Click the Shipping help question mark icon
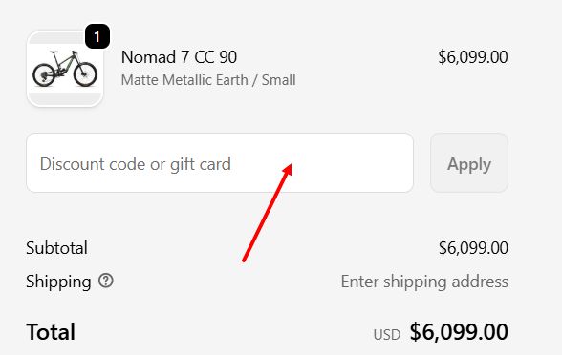Viewport: 562px width, 355px height. [106, 281]
